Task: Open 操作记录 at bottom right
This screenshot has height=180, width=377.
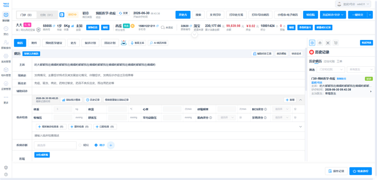Action: (x=336, y=171)
